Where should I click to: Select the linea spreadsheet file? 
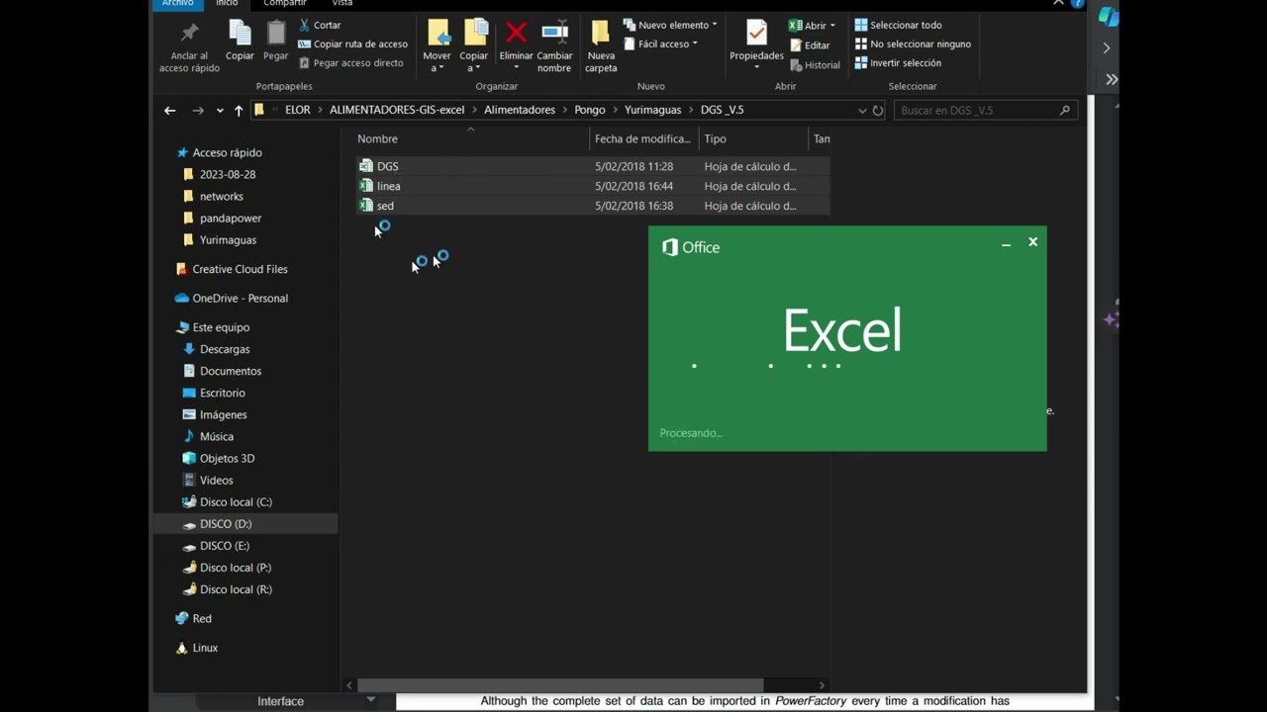592,186
